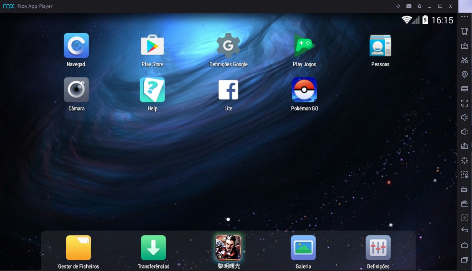Click the shake device sidebar icon
Image resolution: width=472 pixels, height=271 pixels.
click(465, 31)
